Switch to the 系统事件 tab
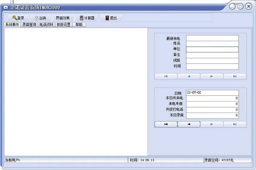Screen dimensions: 256x170 pos(12,25)
